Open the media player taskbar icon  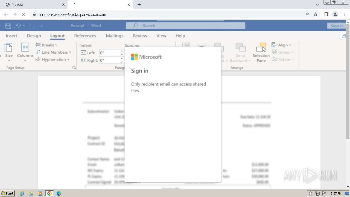click(40, 193)
